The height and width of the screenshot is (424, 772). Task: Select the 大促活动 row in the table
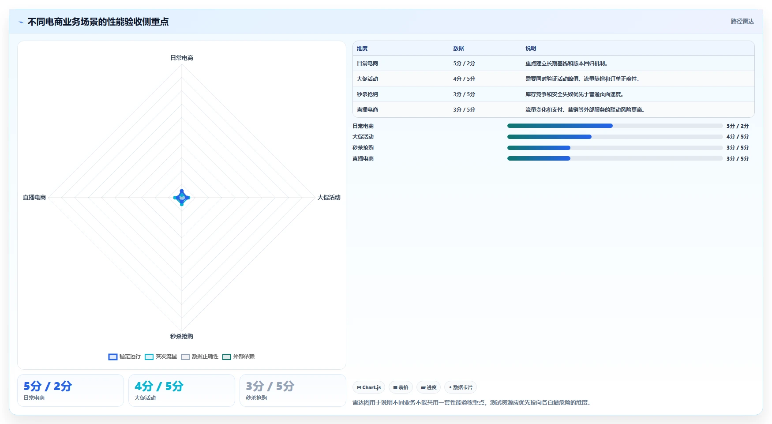tap(554, 79)
